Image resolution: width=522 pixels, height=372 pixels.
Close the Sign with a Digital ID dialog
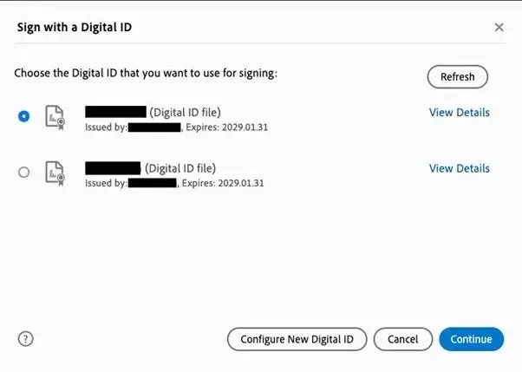click(x=499, y=27)
